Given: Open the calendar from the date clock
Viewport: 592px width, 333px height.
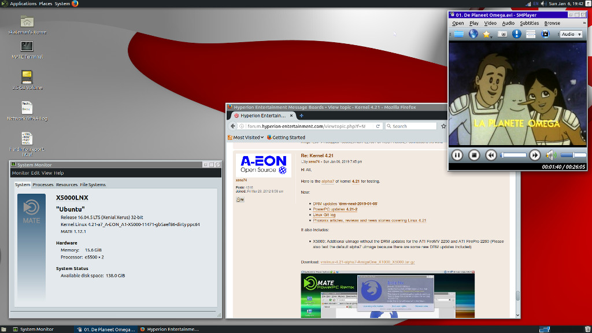Looking at the screenshot, I should click(x=566, y=4).
